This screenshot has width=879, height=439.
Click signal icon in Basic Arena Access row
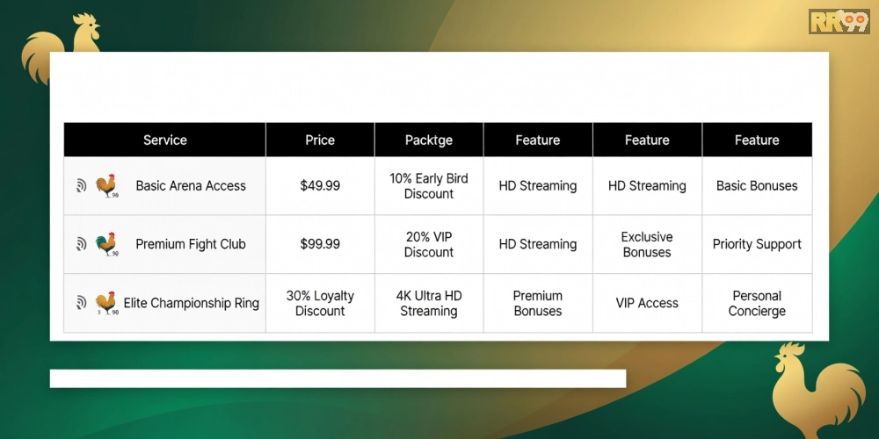click(x=81, y=186)
